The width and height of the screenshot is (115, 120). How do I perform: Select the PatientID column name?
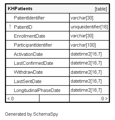23,27
